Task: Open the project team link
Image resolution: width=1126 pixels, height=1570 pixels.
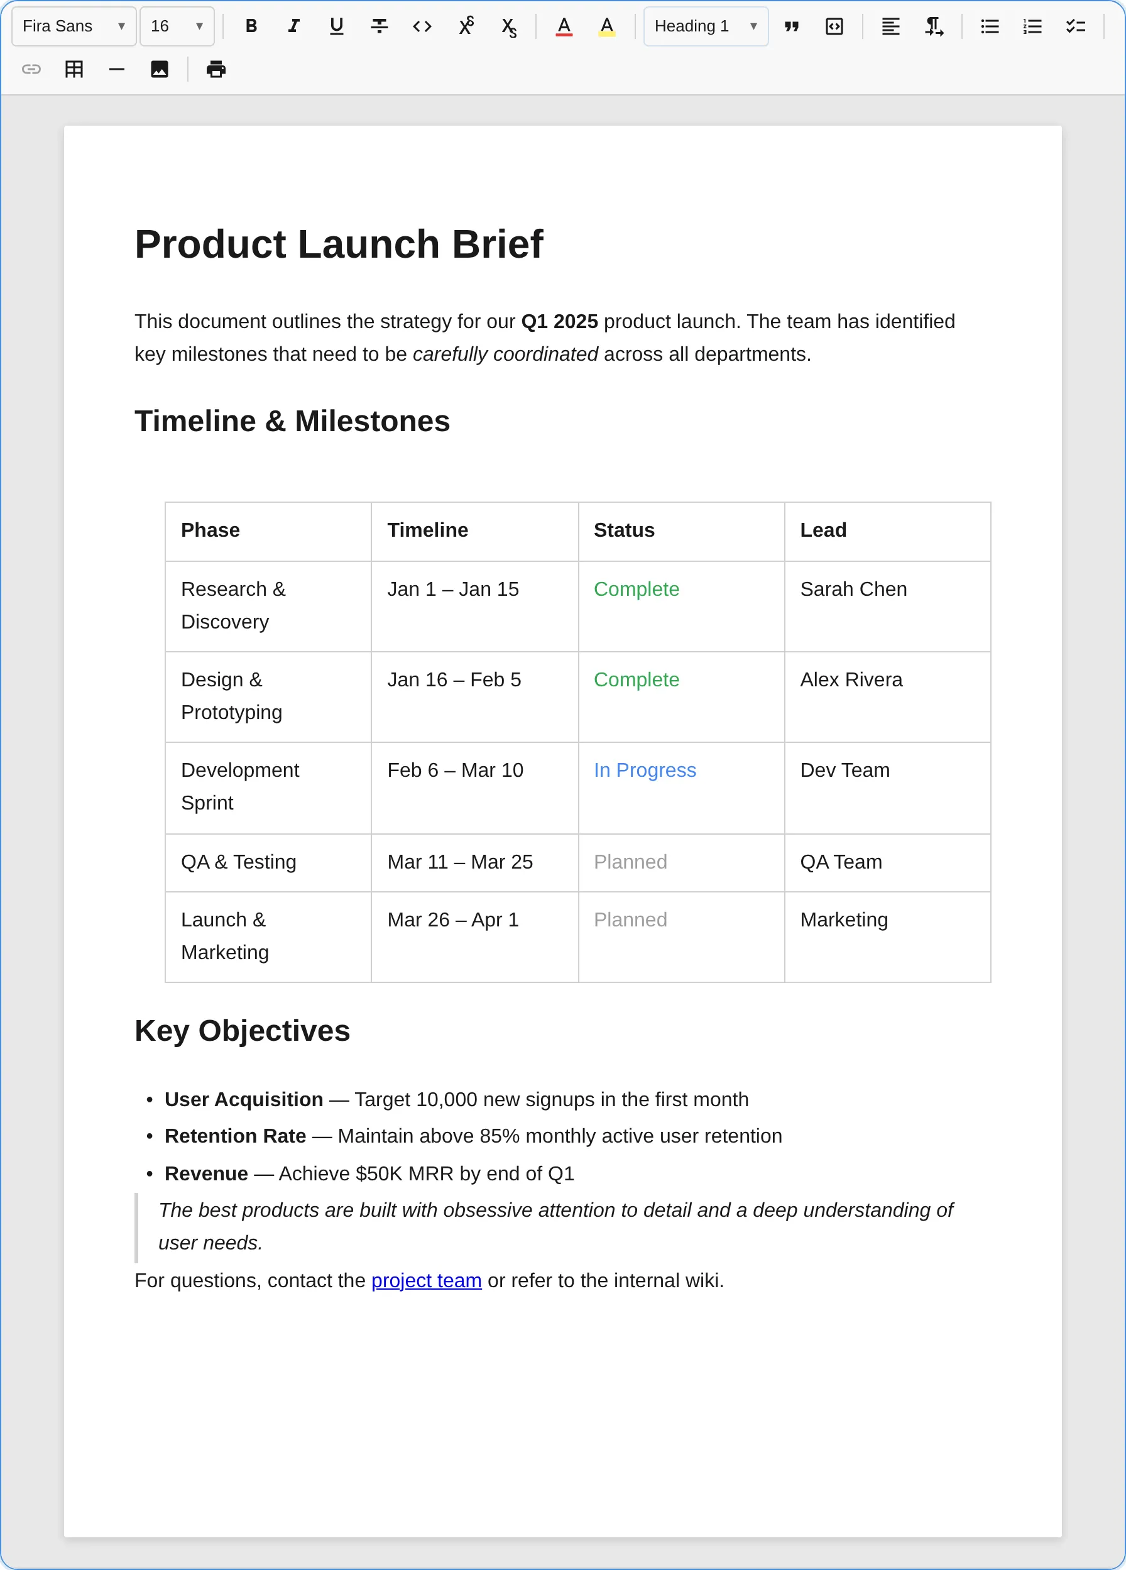Action: click(x=426, y=1281)
